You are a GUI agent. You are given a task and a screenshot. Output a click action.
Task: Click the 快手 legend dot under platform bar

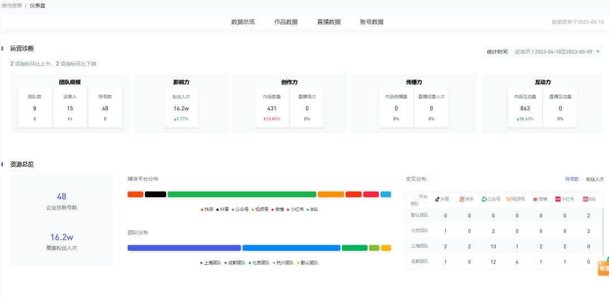[x=202, y=209]
